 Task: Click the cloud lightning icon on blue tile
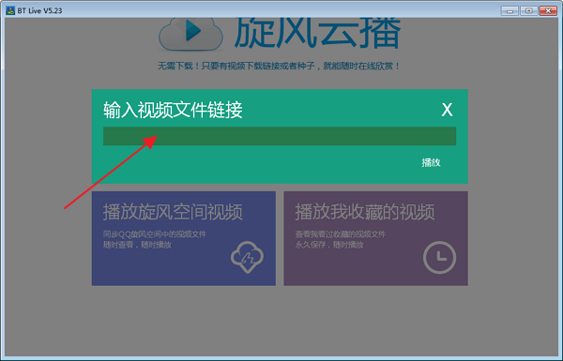click(x=247, y=257)
